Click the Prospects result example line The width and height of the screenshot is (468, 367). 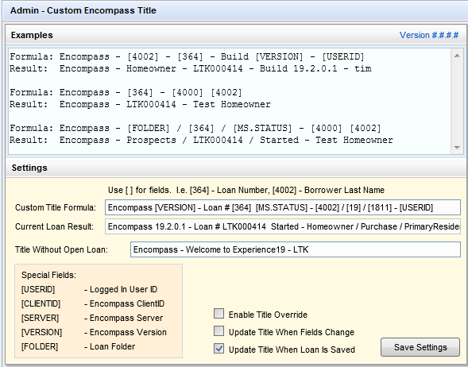pyautogui.click(x=201, y=140)
